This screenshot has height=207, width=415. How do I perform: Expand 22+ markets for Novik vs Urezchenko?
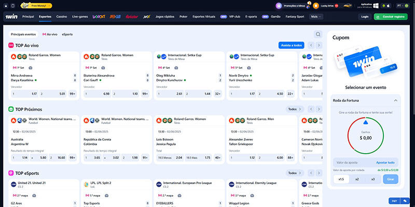[x=290, y=94]
